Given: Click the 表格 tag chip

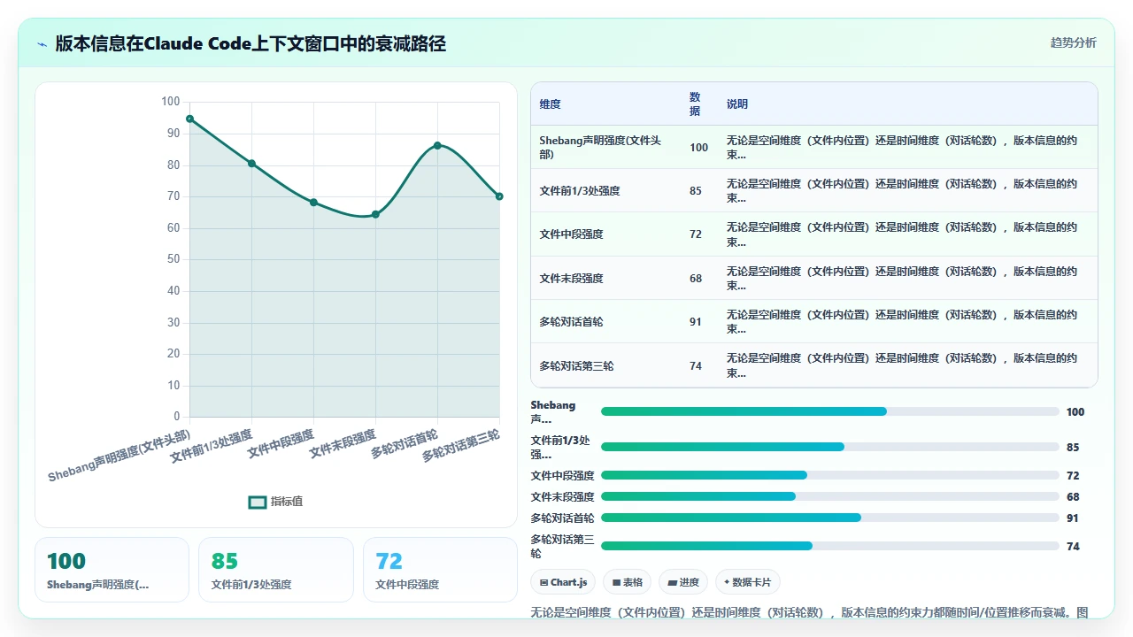Looking at the screenshot, I should [628, 582].
